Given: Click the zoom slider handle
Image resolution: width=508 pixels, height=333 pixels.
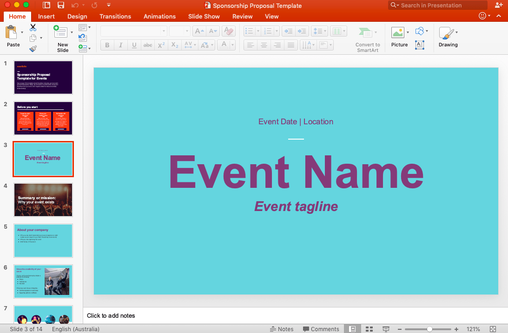Looking at the screenshot, I should [430, 329].
